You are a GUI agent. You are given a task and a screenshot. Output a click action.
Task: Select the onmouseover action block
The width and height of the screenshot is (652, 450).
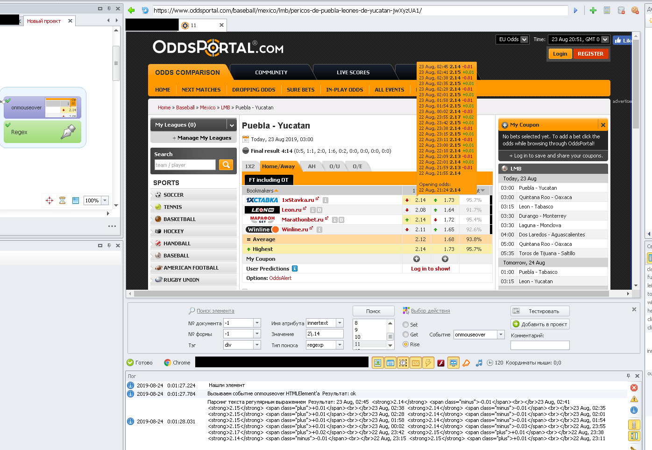(43, 107)
